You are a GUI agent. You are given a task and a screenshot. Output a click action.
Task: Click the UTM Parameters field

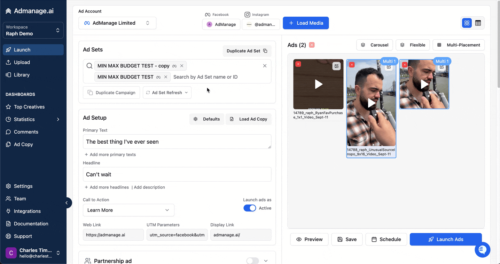tap(177, 235)
